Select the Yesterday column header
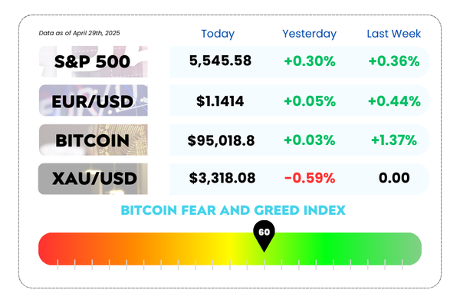 (309, 34)
